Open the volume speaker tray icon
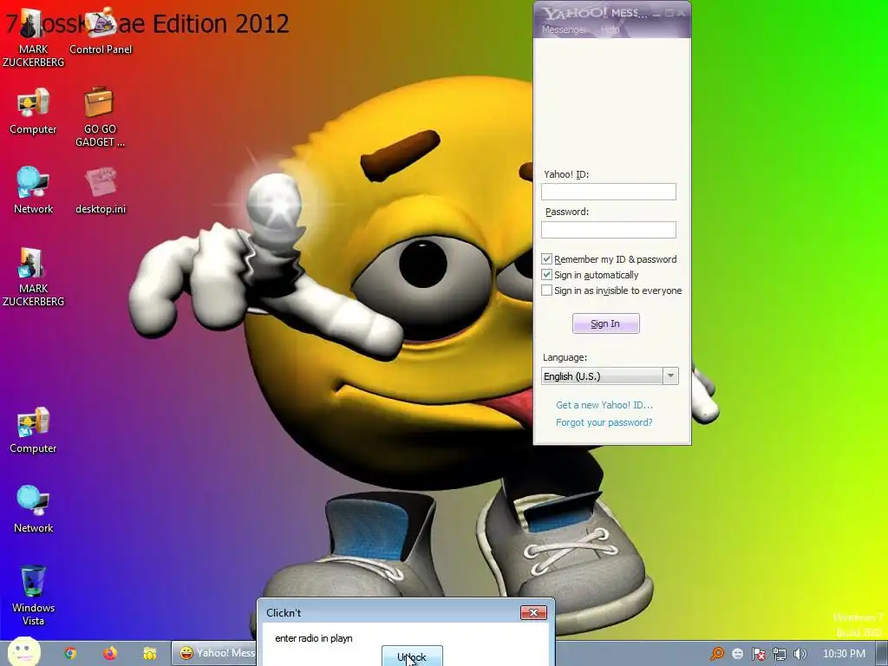Image resolution: width=888 pixels, height=666 pixels. pos(800,654)
